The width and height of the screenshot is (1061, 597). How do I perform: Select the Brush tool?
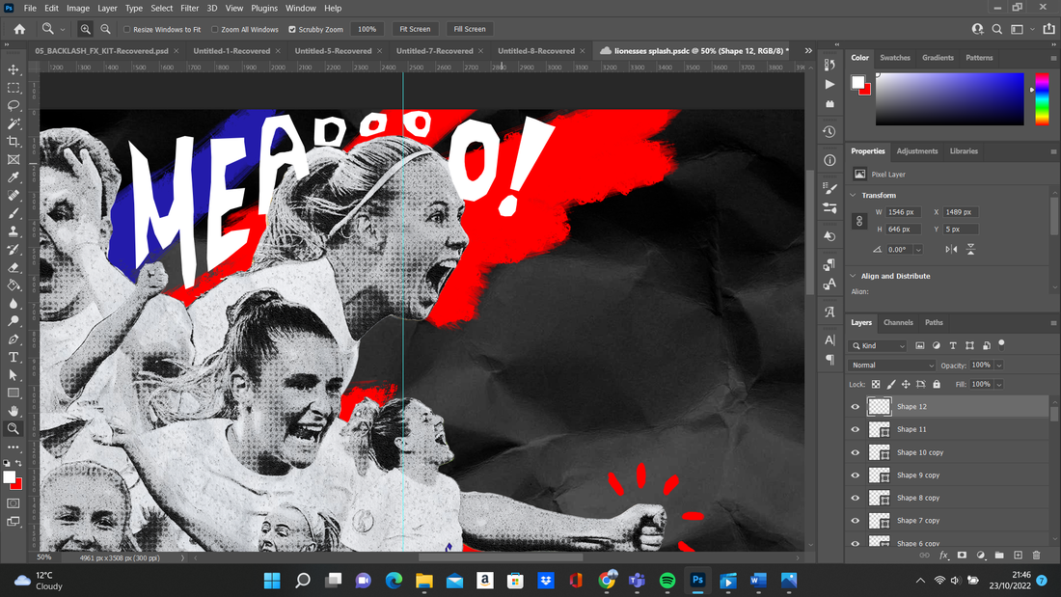click(x=14, y=213)
